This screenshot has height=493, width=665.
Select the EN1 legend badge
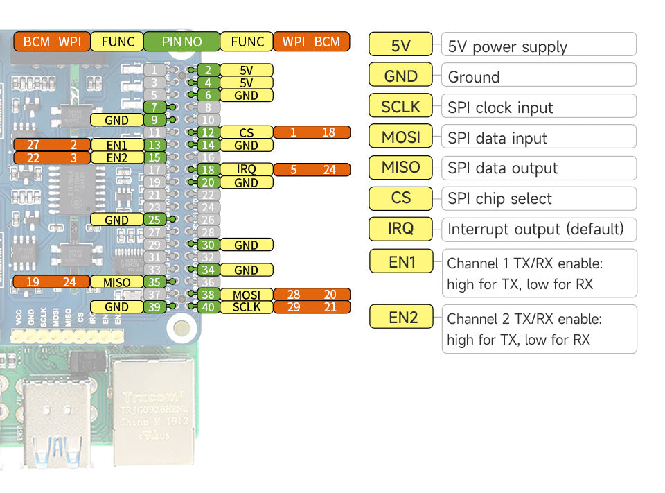tap(400, 261)
